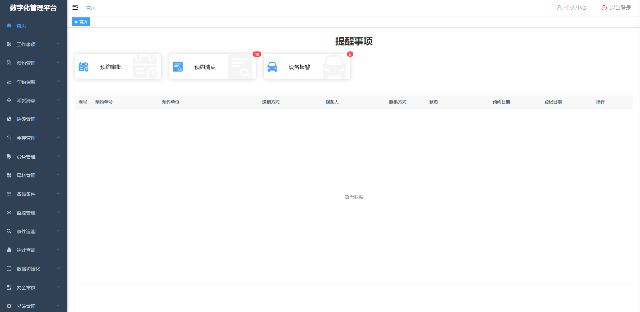Expand the 备品备件 menu chevron
The height and width of the screenshot is (312, 640).
(x=58, y=193)
